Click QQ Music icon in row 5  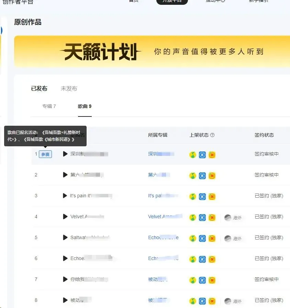coord(193,238)
